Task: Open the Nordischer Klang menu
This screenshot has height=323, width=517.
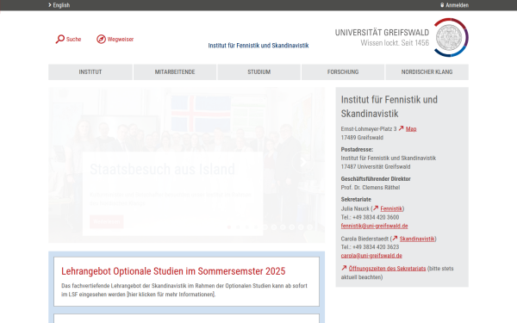Action: pyautogui.click(x=427, y=71)
